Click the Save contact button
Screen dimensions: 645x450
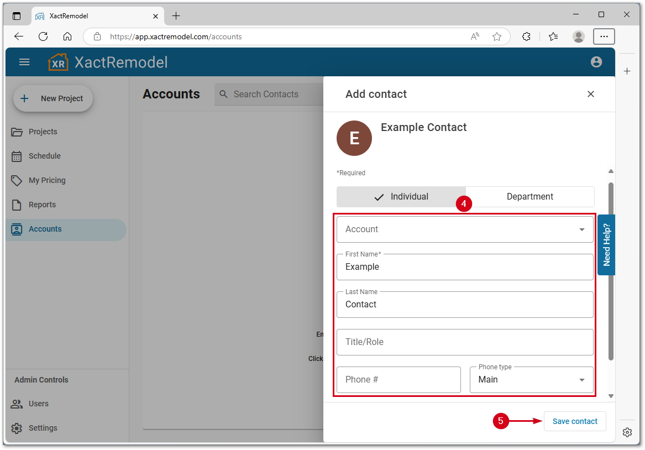tap(574, 421)
